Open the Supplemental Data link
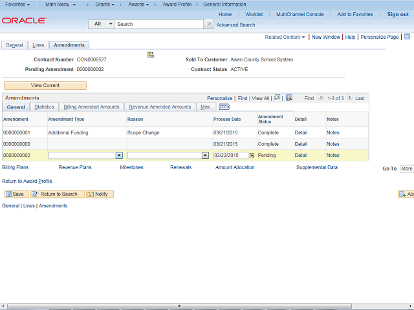 [x=317, y=167]
